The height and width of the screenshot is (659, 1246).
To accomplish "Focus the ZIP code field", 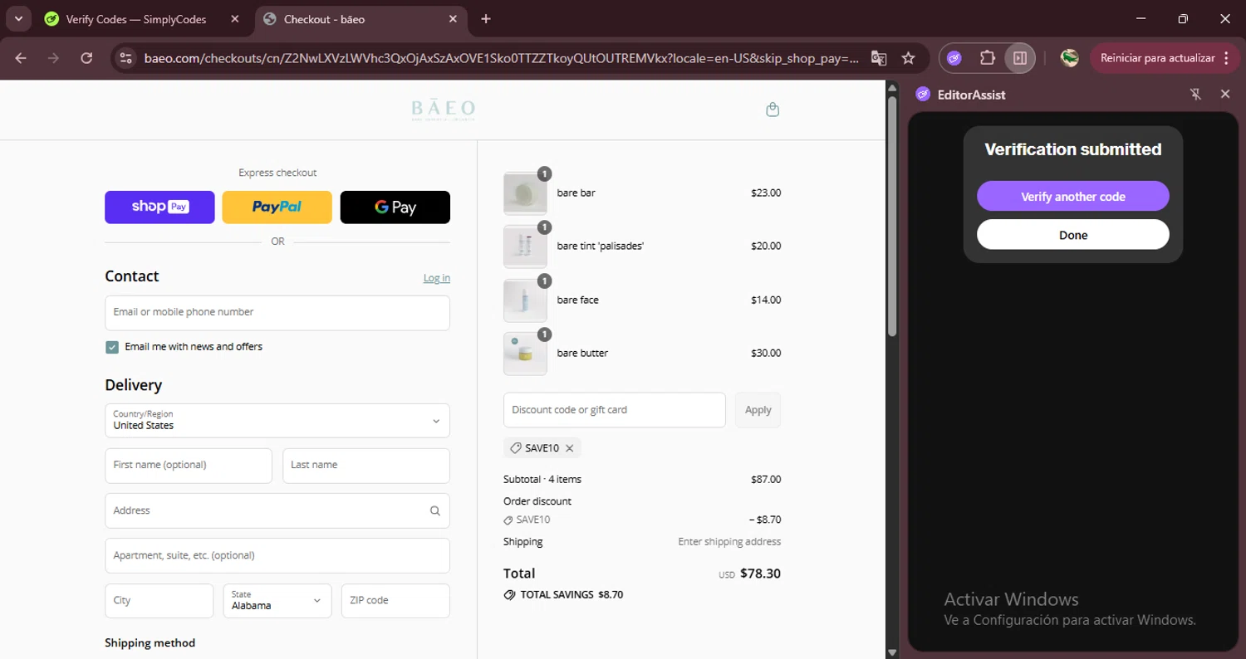I will point(395,601).
